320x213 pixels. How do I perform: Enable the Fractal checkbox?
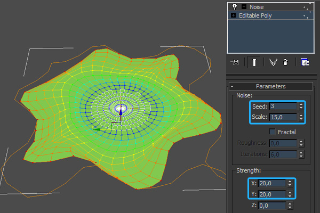[273, 132]
